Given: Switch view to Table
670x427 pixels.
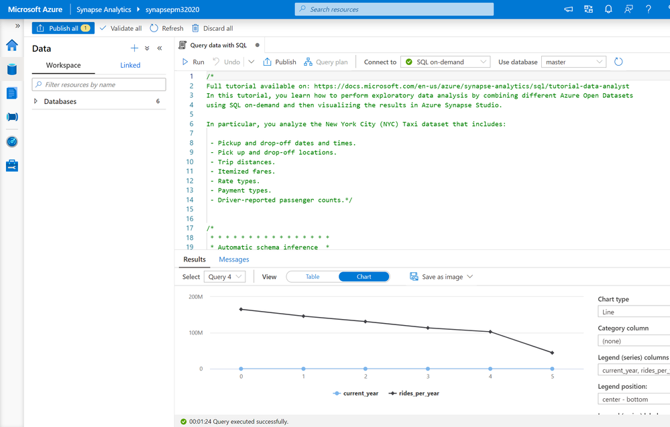Looking at the screenshot, I should tap(313, 277).
